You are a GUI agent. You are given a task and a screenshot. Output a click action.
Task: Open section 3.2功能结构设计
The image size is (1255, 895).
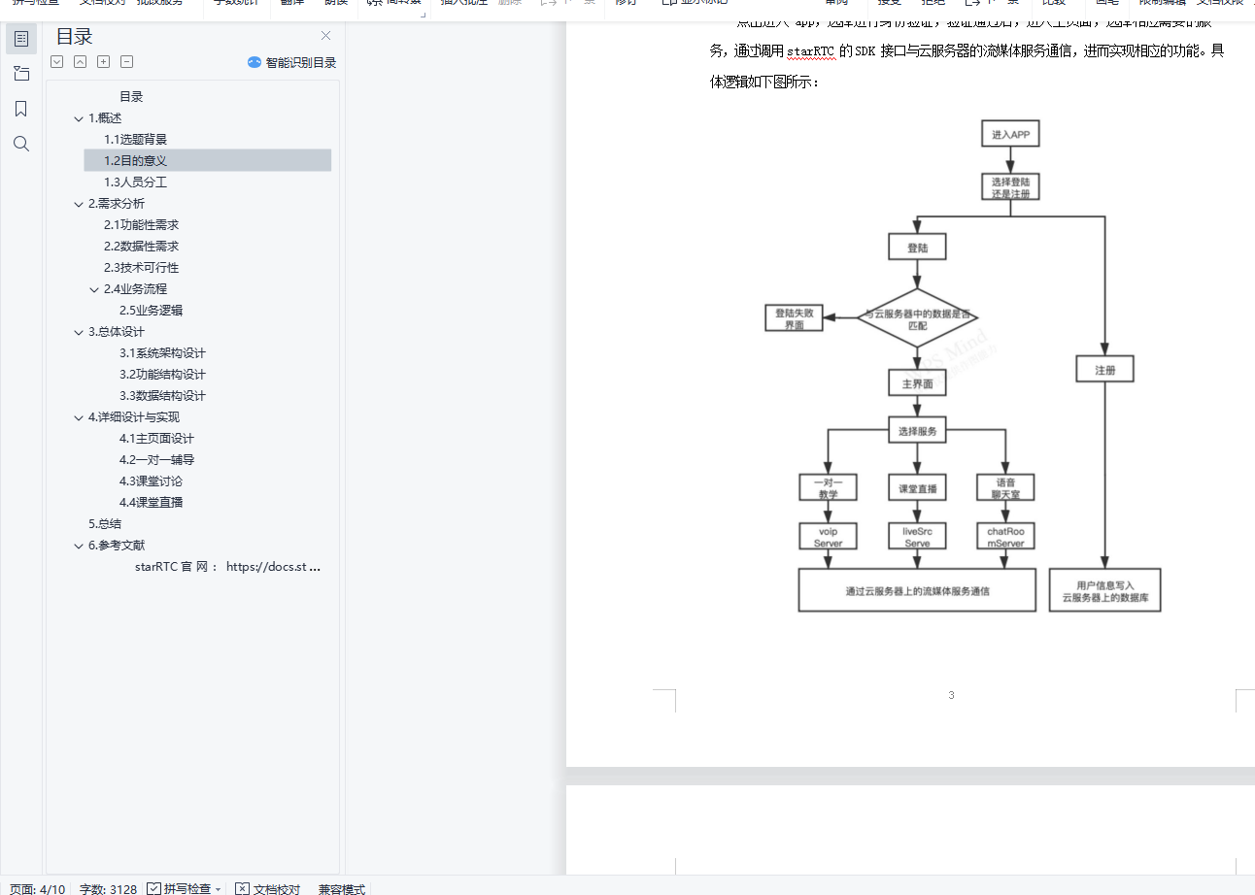coord(162,375)
